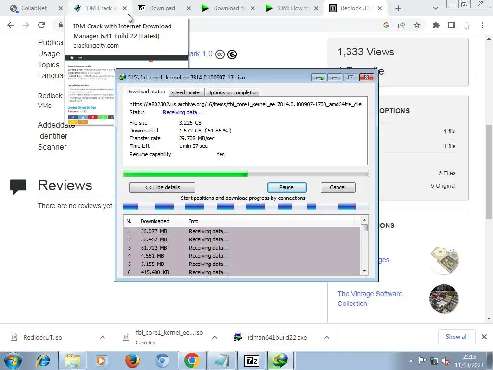Click the Action Center flag icon
The width and height of the screenshot is (493, 370).
coord(422,361)
